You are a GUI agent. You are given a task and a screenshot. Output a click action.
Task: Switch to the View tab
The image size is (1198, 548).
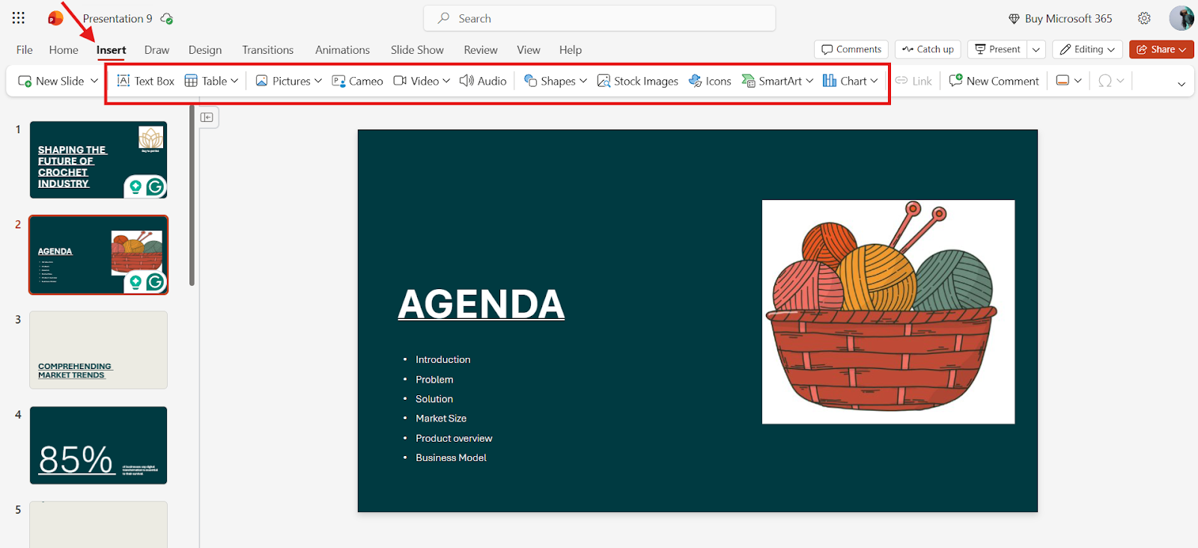[529, 50]
